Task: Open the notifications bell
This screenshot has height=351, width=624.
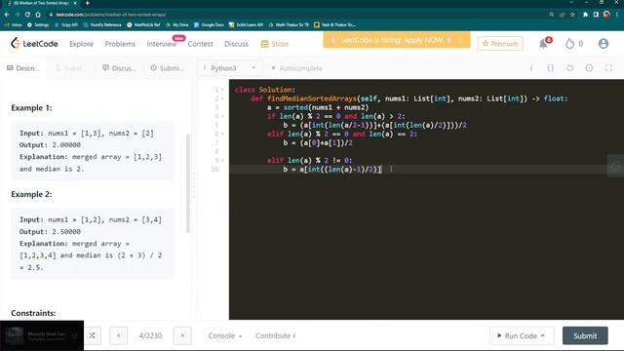Action: [x=544, y=43]
